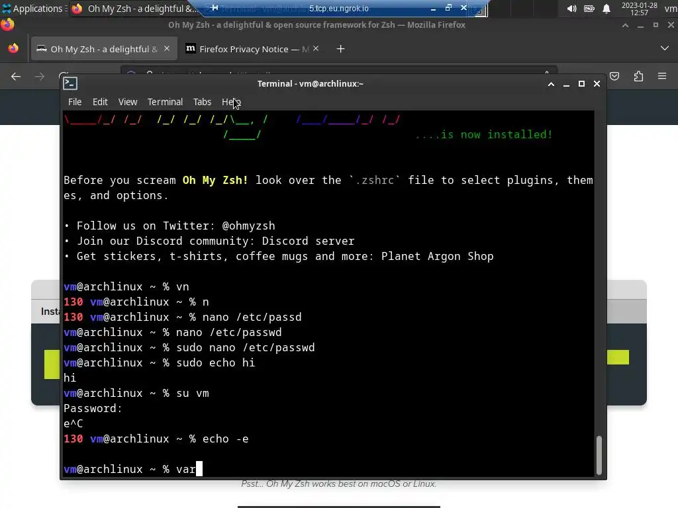This screenshot has width=678, height=508.
Task: Click the 'echo -e' command line
Action: [x=156, y=439]
